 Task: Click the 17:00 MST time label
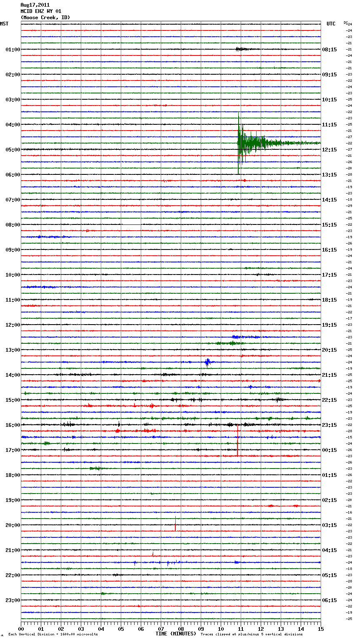[13, 450]
